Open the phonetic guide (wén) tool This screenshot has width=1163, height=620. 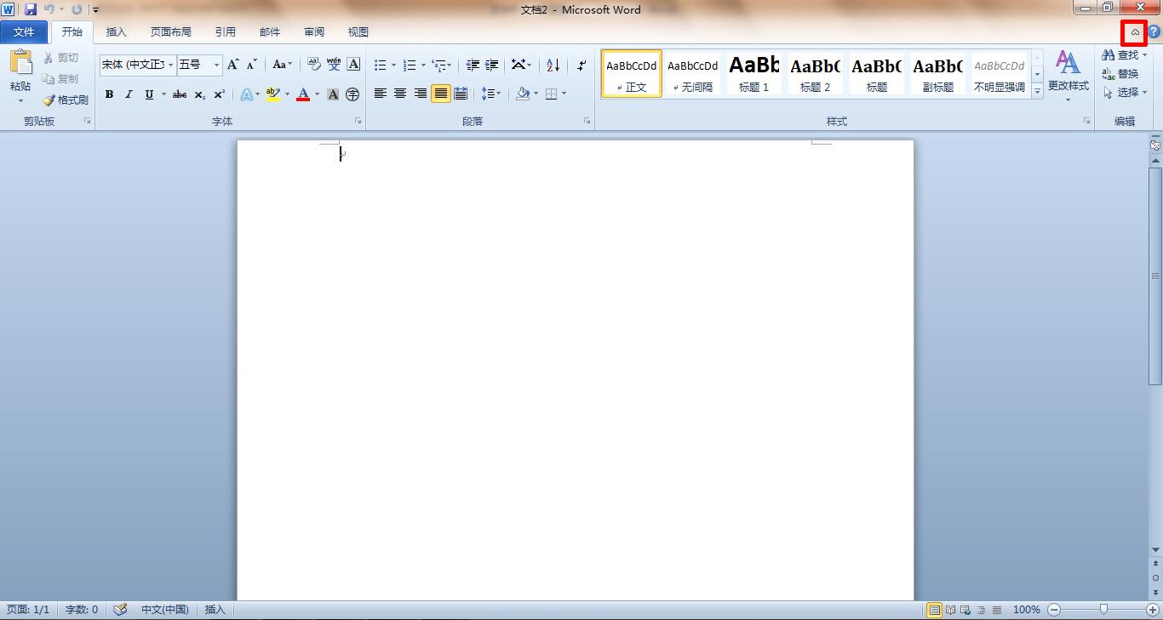click(x=334, y=65)
